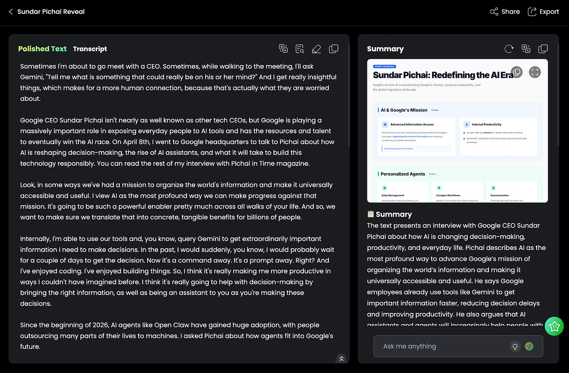This screenshot has width=569, height=373.
Task: Click the paragraph starting 'Google CEO Sundar Pichai'
Action: click(x=177, y=142)
